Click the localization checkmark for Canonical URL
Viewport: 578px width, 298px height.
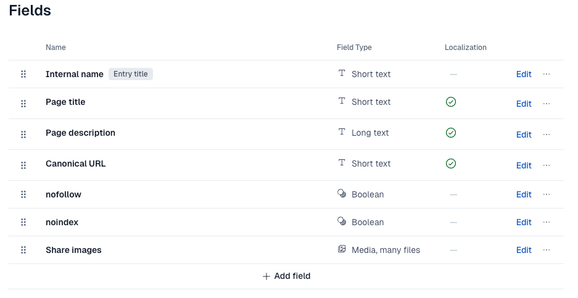coord(451,163)
